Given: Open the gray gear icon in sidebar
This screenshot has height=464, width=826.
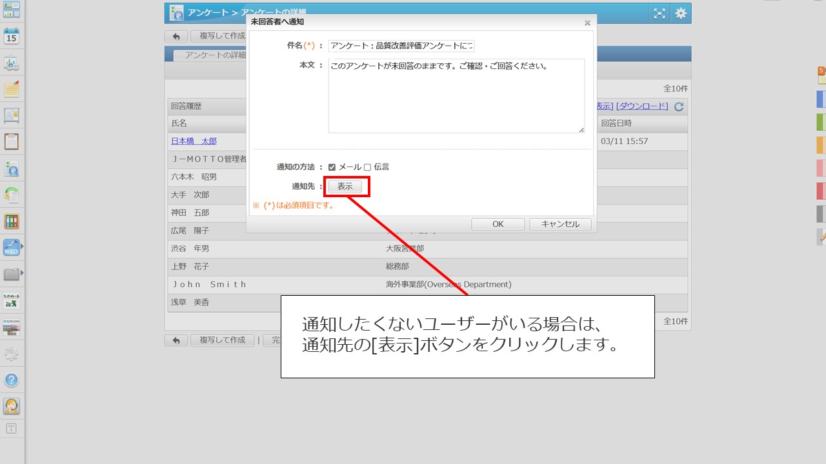Looking at the screenshot, I should 12,354.
